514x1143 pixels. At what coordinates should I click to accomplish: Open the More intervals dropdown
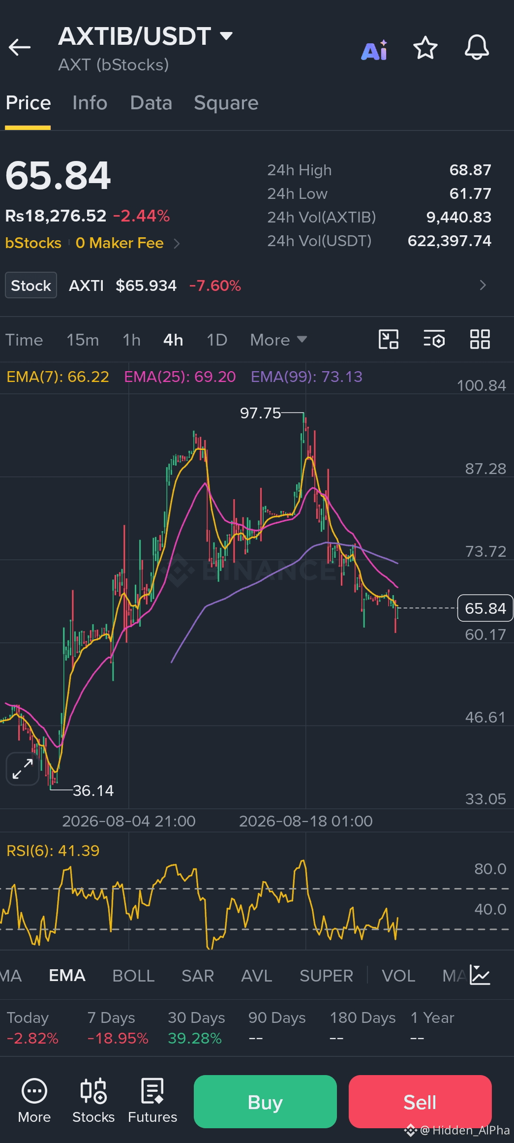pyautogui.click(x=278, y=340)
